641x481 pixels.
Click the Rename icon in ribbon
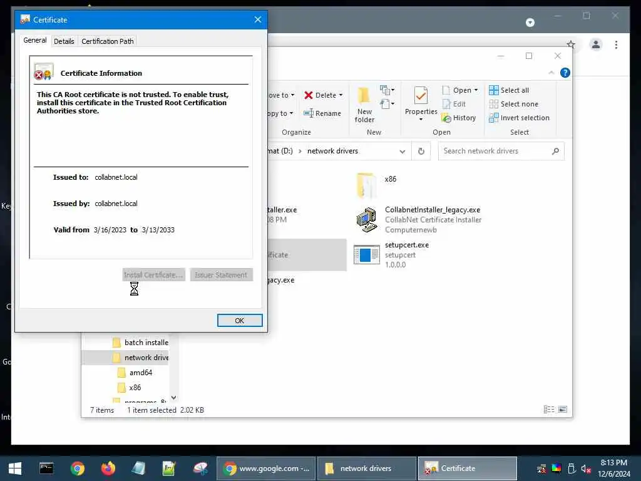[309, 113]
